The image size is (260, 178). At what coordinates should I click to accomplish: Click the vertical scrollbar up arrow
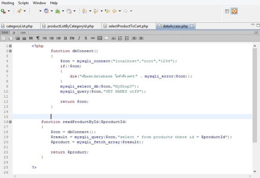point(255,46)
